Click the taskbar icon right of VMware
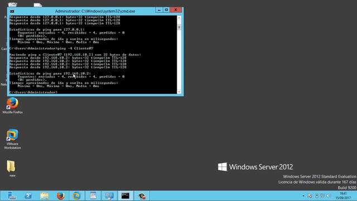357x201 pixels. [93, 196]
